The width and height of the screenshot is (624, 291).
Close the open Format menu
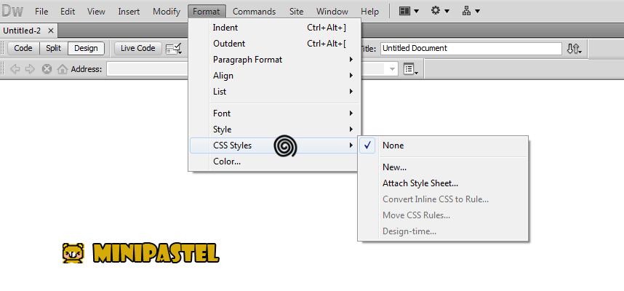[207, 12]
